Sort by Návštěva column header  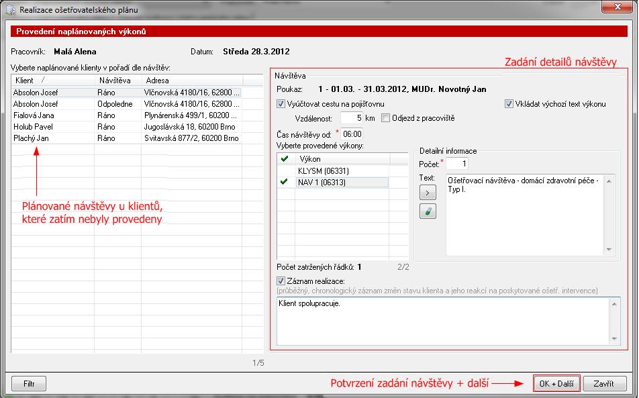click(118, 81)
